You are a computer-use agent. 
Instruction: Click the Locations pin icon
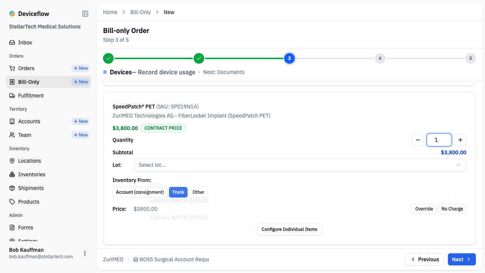click(12, 161)
